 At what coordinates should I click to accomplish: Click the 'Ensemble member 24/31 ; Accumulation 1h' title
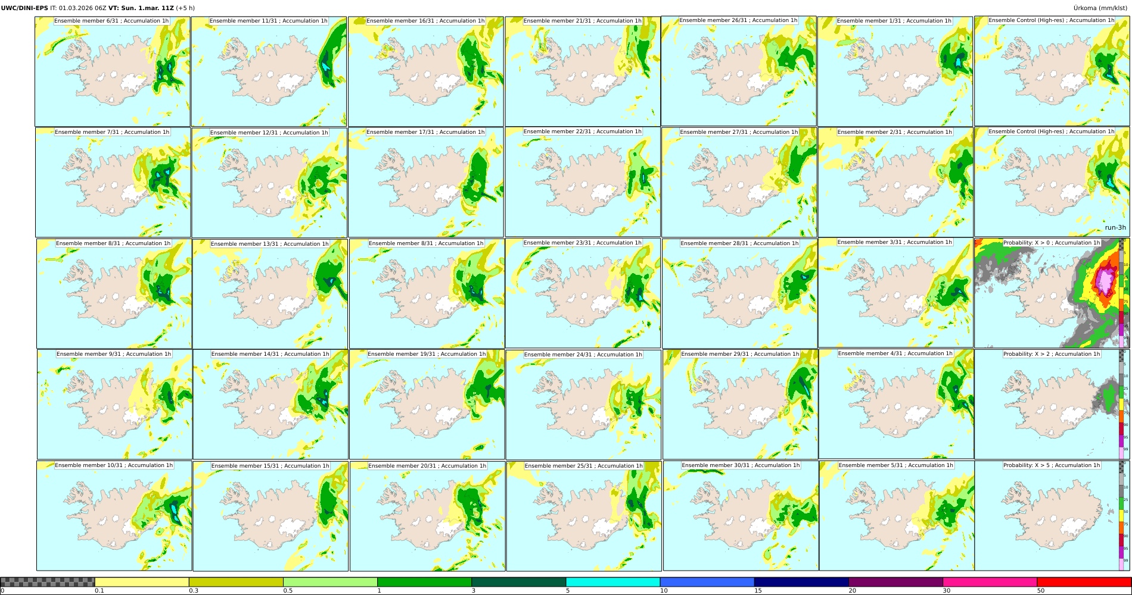coord(583,355)
